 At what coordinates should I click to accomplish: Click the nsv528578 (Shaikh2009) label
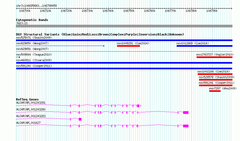point(217,77)
